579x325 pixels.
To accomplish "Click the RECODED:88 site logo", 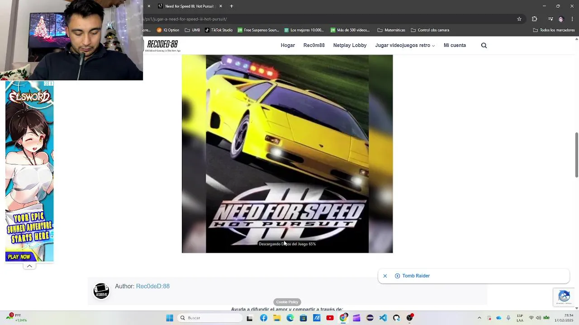I will coord(162,45).
